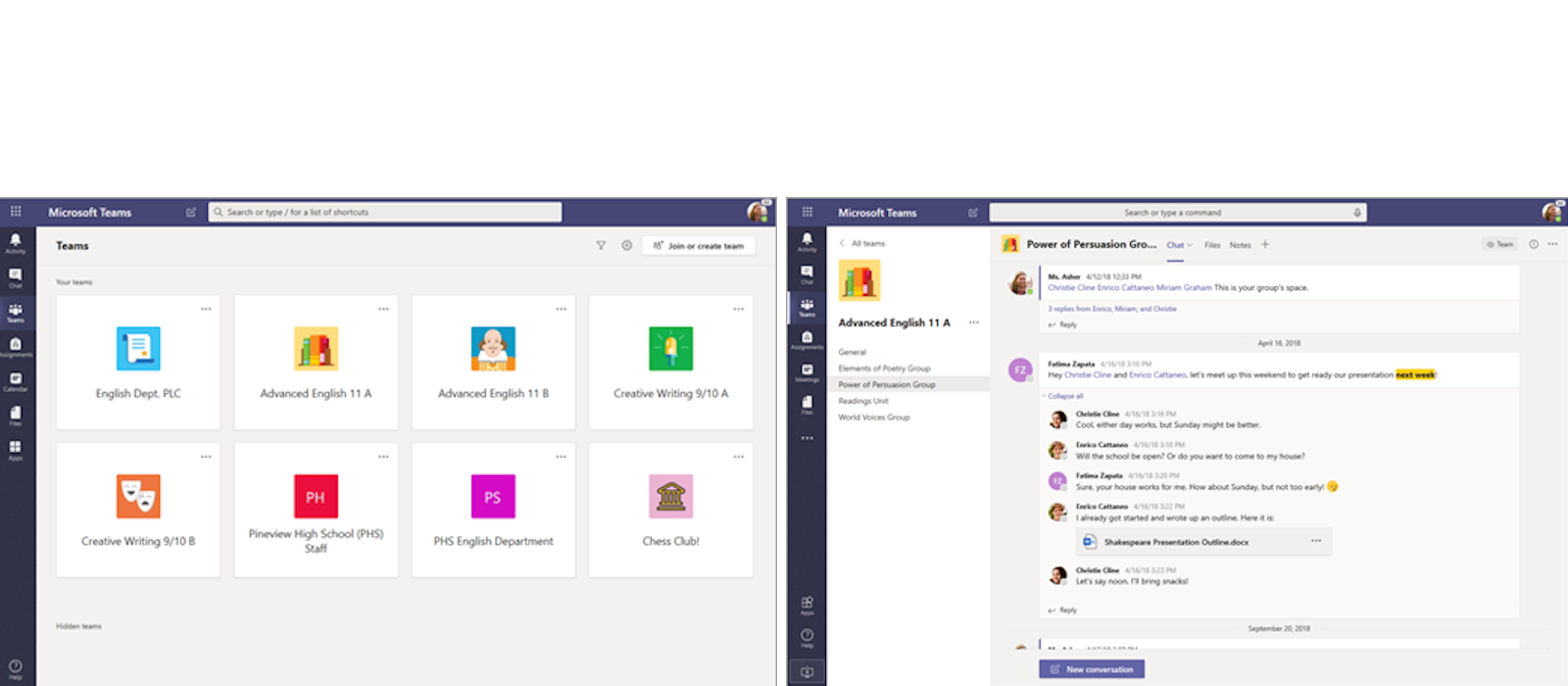Open more options on Pineview High School Staff card
Viewport: 1568px width, 686px height.
383,457
